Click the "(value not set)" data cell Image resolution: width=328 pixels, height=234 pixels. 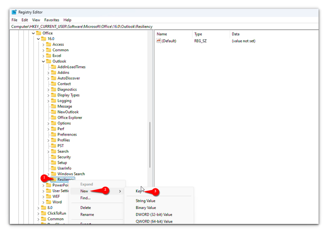(244, 41)
